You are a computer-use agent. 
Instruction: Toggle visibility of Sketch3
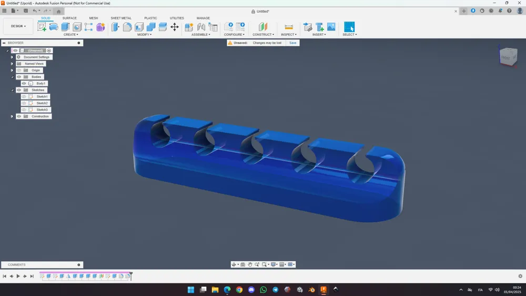(x=24, y=110)
